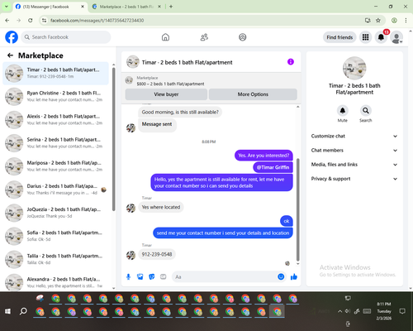Screen dimensions: 413x331
Task: Open the emoji picker in message box
Action: [x=281, y=276]
